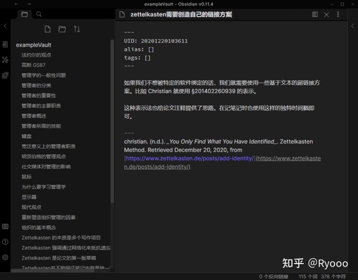Toggle preview mode for the note

[x=315, y=14]
